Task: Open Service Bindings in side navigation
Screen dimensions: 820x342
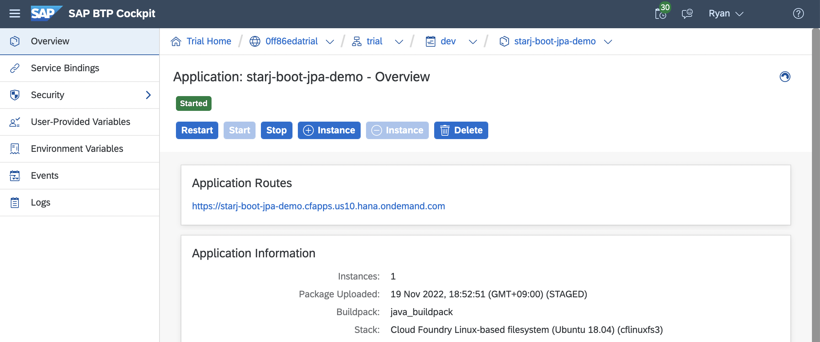Action: pos(80,68)
